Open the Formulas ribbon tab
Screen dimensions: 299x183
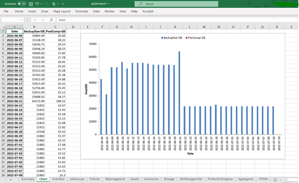82,11
